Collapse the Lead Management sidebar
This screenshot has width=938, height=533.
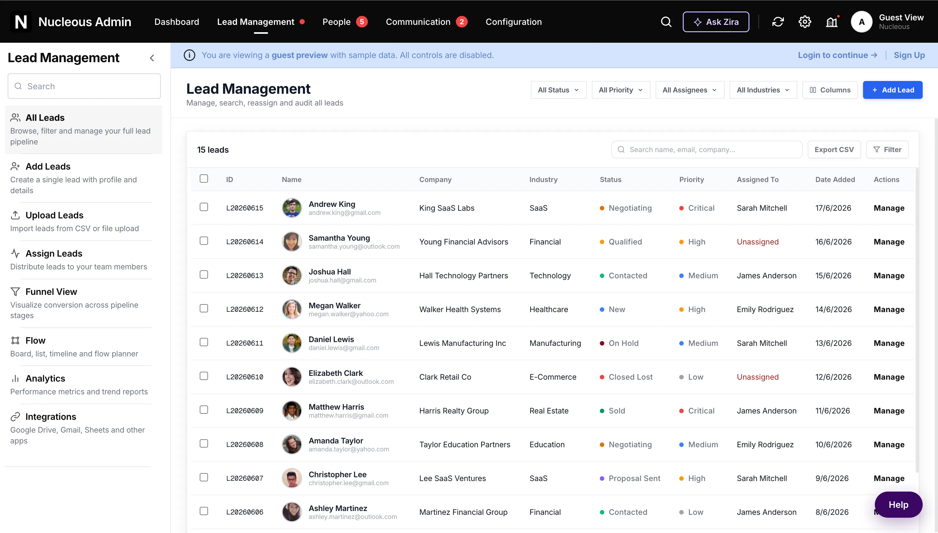click(x=152, y=58)
